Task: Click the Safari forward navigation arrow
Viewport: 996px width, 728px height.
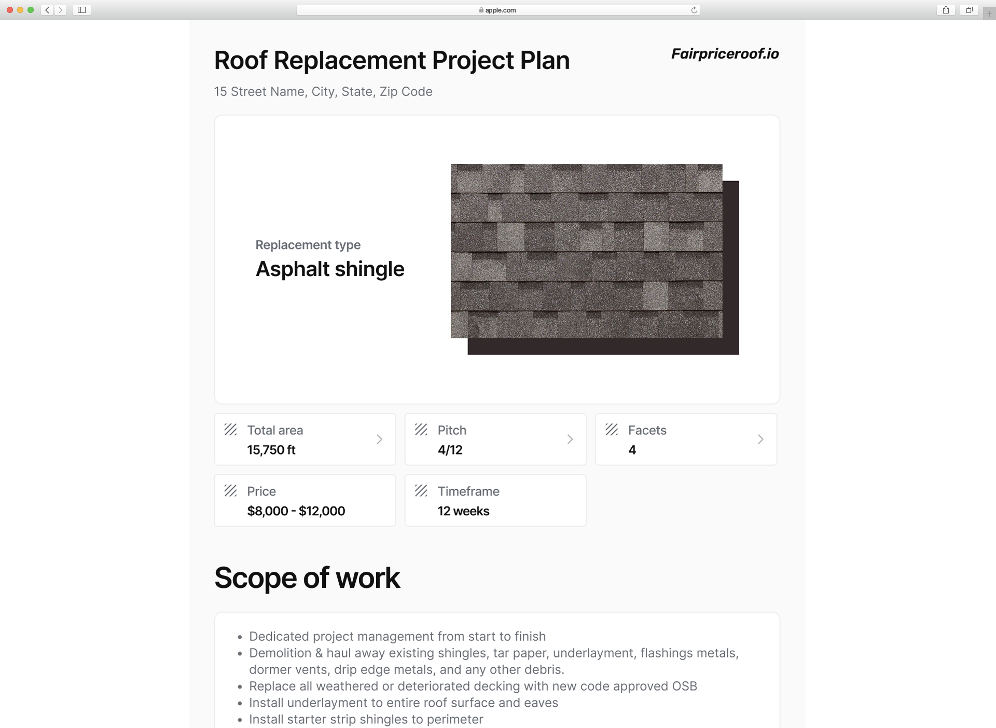Action: click(x=61, y=10)
